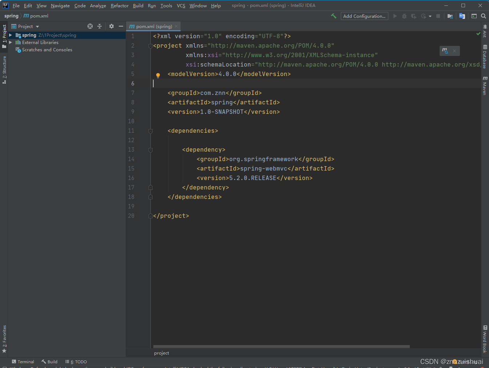Screen dimensions: 489x368
Task: Click the Build Project hammer icon
Action: (x=334, y=16)
